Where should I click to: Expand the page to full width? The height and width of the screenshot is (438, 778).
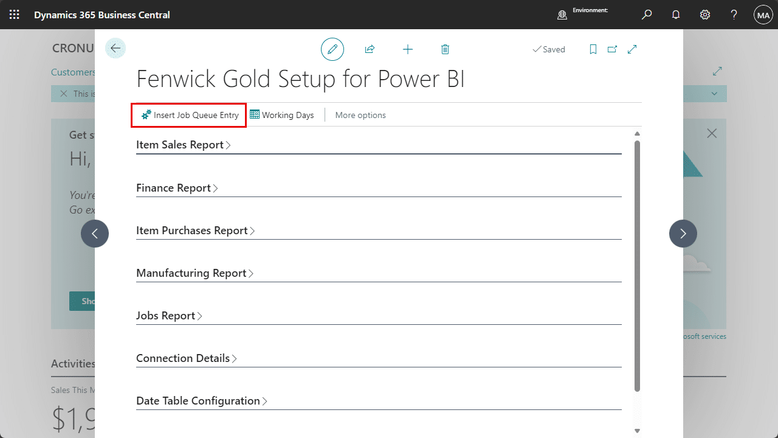(x=632, y=49)
